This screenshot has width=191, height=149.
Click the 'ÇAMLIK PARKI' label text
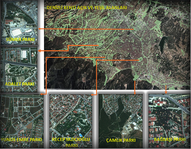[x=121, y=140]
